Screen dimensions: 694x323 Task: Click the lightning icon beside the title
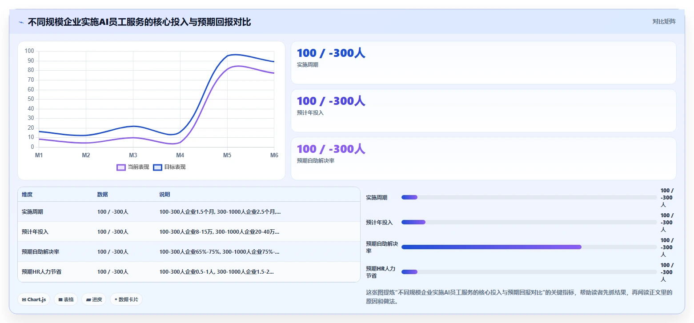pos(21,22)
